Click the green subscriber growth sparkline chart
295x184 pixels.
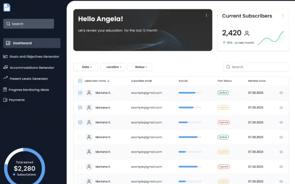tap(271, 38)
